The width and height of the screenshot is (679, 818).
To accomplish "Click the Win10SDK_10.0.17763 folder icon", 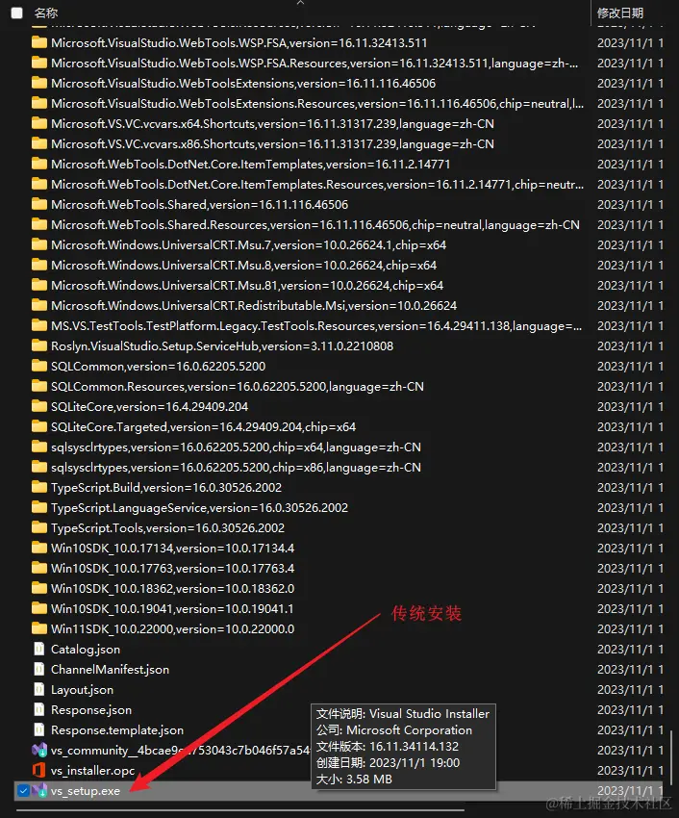I will pos(39,568).
